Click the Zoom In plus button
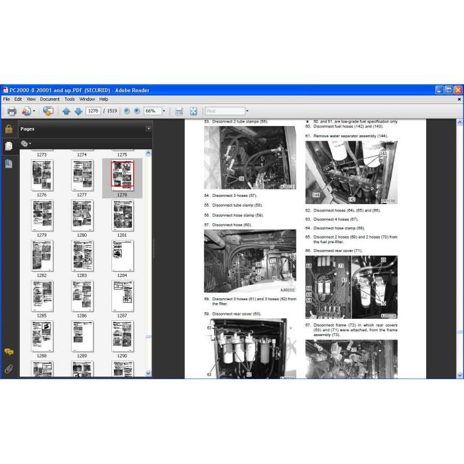 [x=137, y=111]
